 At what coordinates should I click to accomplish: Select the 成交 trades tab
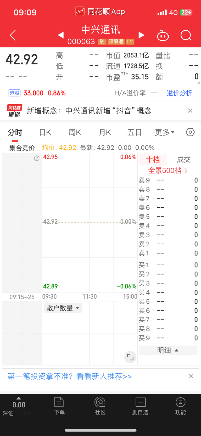pyautogui.click(x=184, y=159)
